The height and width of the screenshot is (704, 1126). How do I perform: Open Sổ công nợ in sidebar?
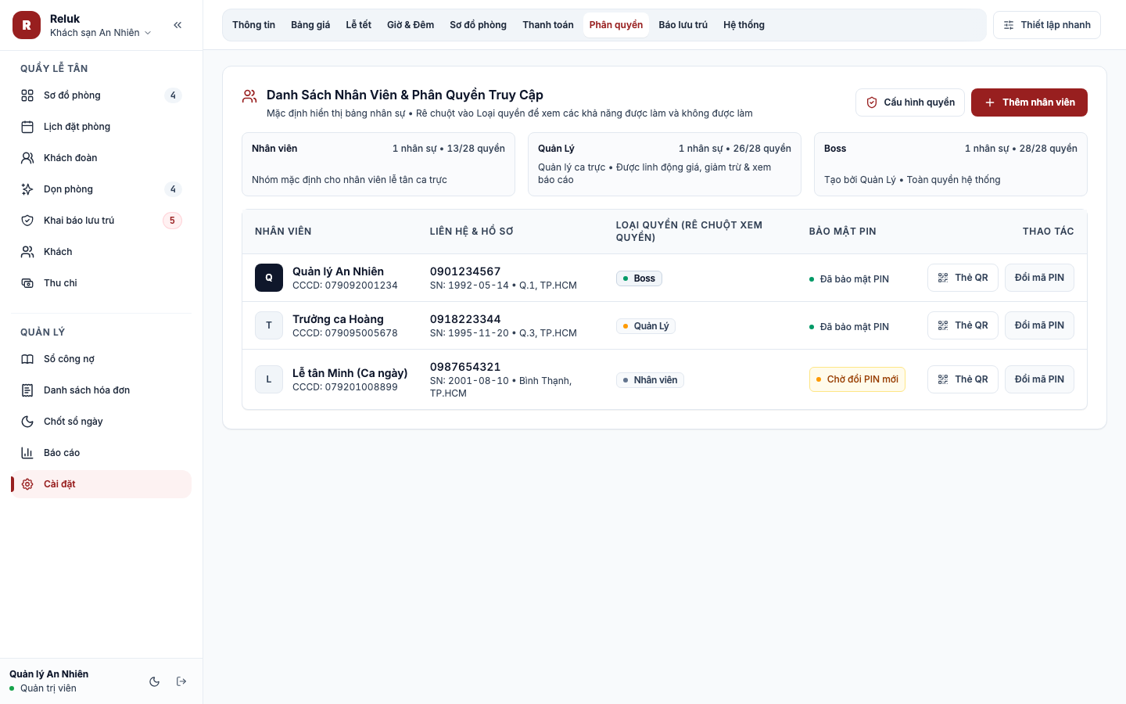click(101, 359)
